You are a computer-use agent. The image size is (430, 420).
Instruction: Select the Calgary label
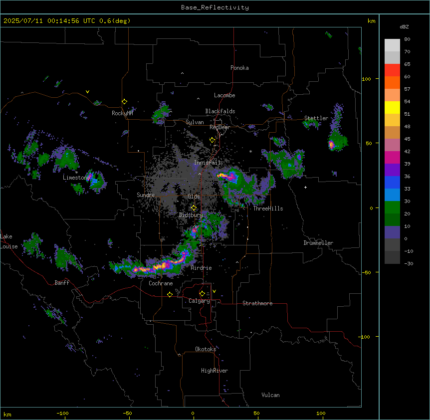[x=199, y=301]
